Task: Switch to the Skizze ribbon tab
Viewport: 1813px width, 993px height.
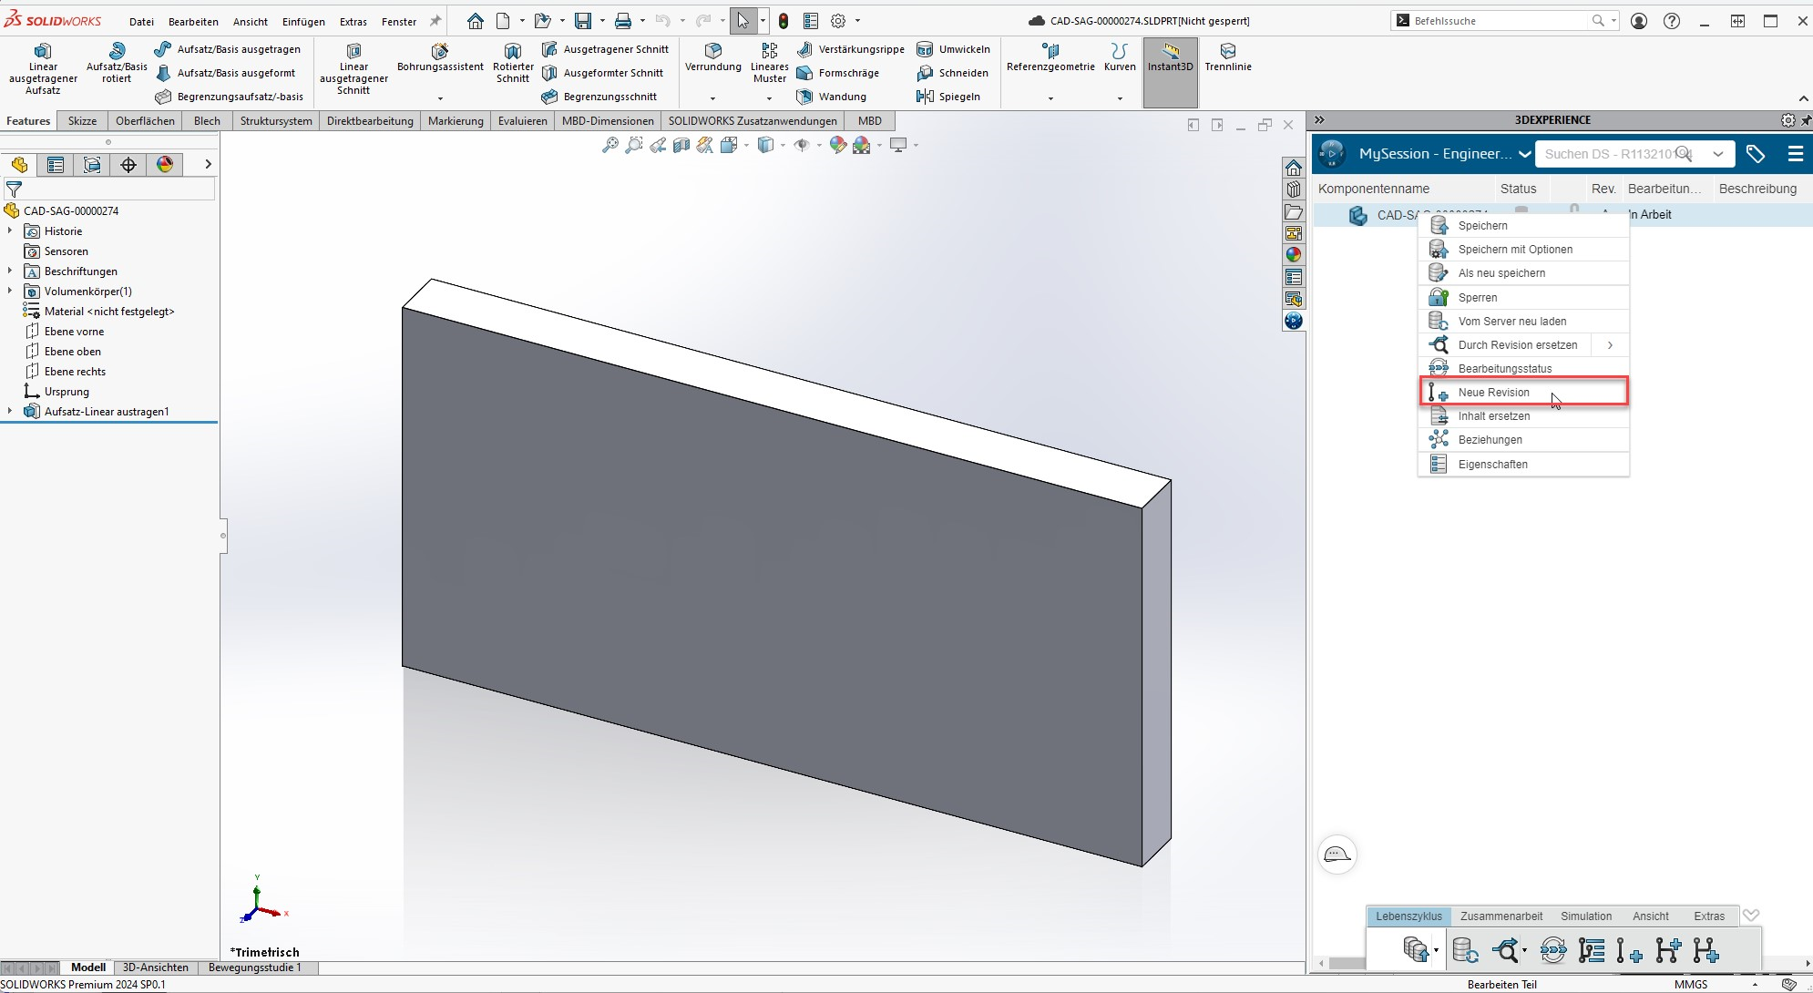Action: click(82, 120)
